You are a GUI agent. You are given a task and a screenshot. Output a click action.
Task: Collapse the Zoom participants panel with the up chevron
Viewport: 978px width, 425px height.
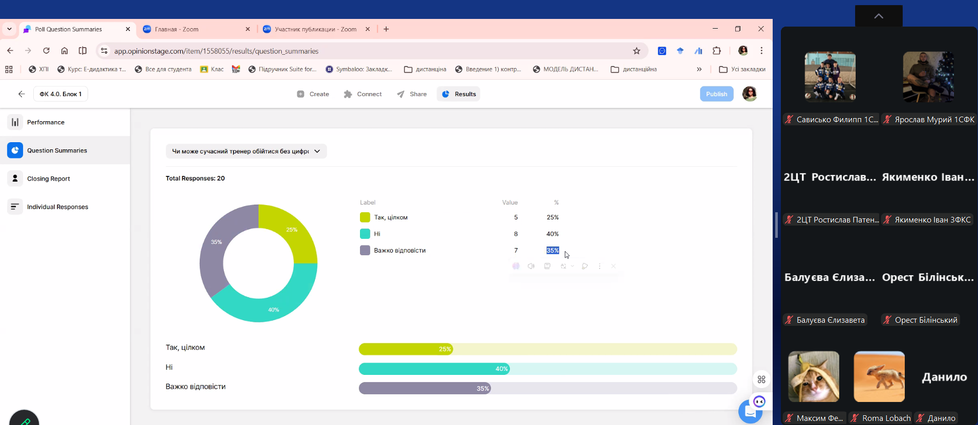point(879,16)
